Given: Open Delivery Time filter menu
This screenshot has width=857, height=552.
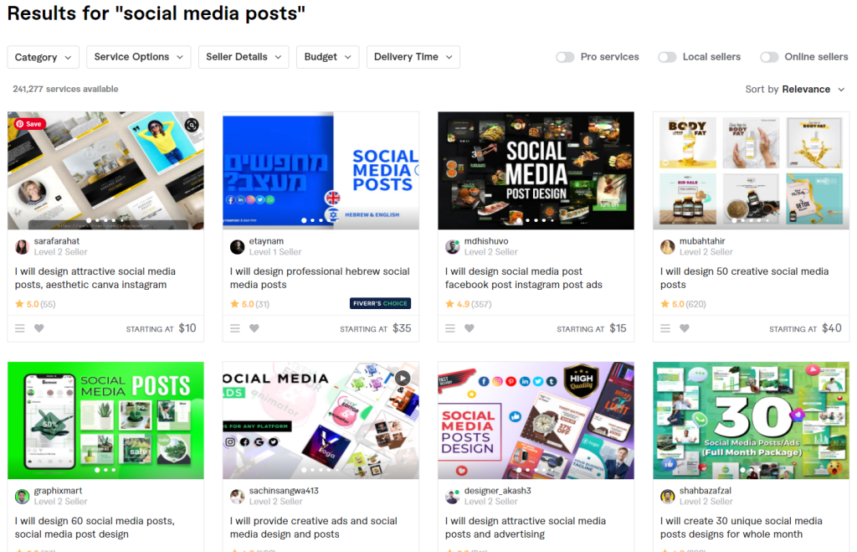Looking at the screenshot, I should pos(413,57).
